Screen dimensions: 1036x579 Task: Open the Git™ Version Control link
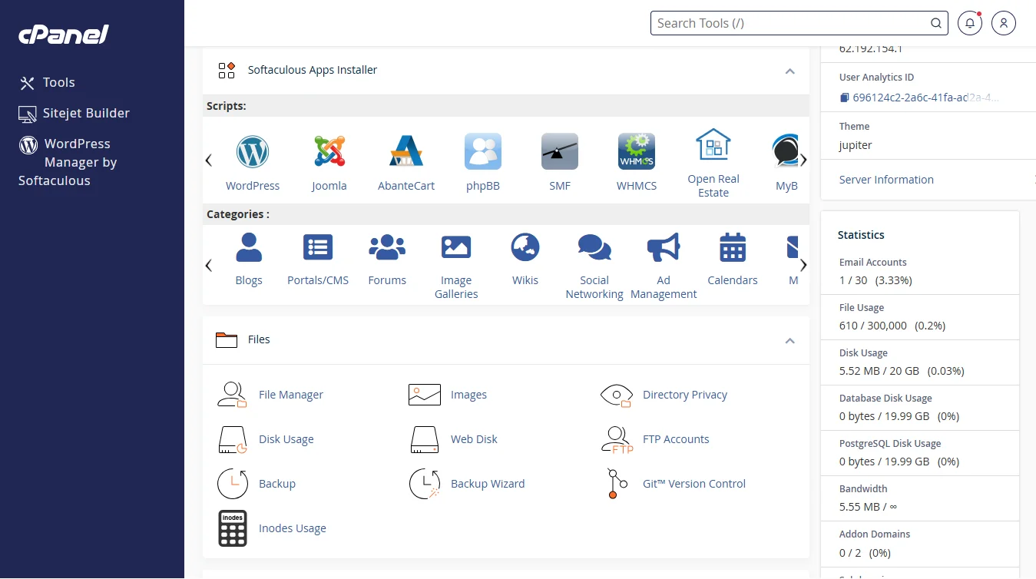click(x=694, y=484)
